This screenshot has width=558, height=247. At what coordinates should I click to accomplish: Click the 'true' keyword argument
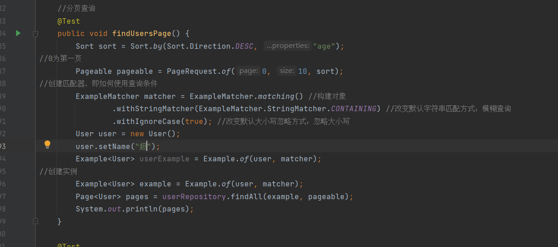coord(194,121)
